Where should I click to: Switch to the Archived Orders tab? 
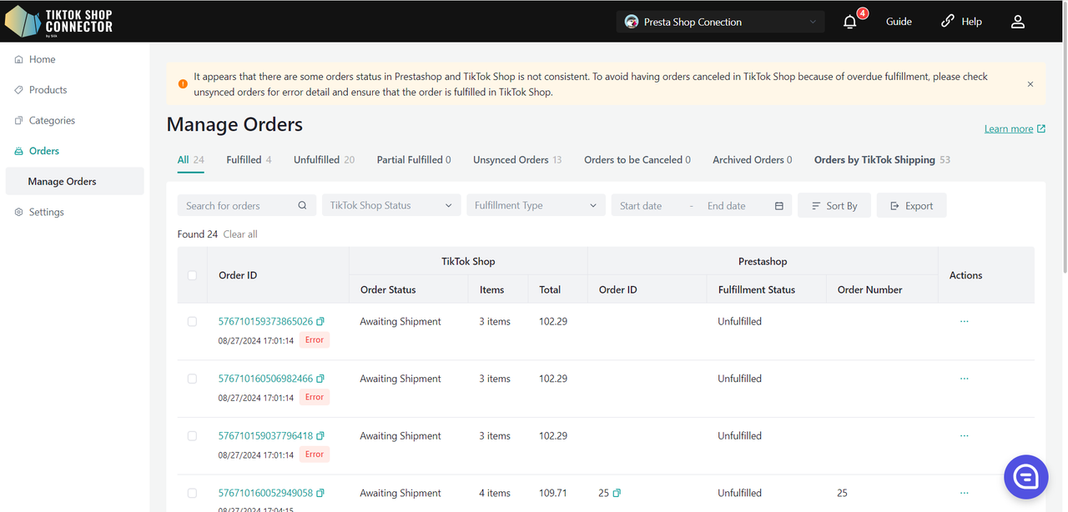pos(753,160)
